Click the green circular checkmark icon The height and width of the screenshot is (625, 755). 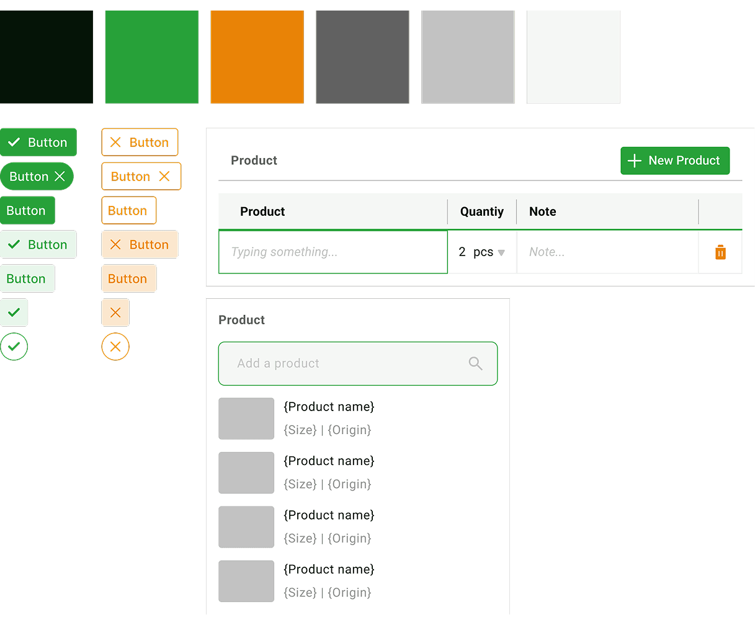pos(14,347)
